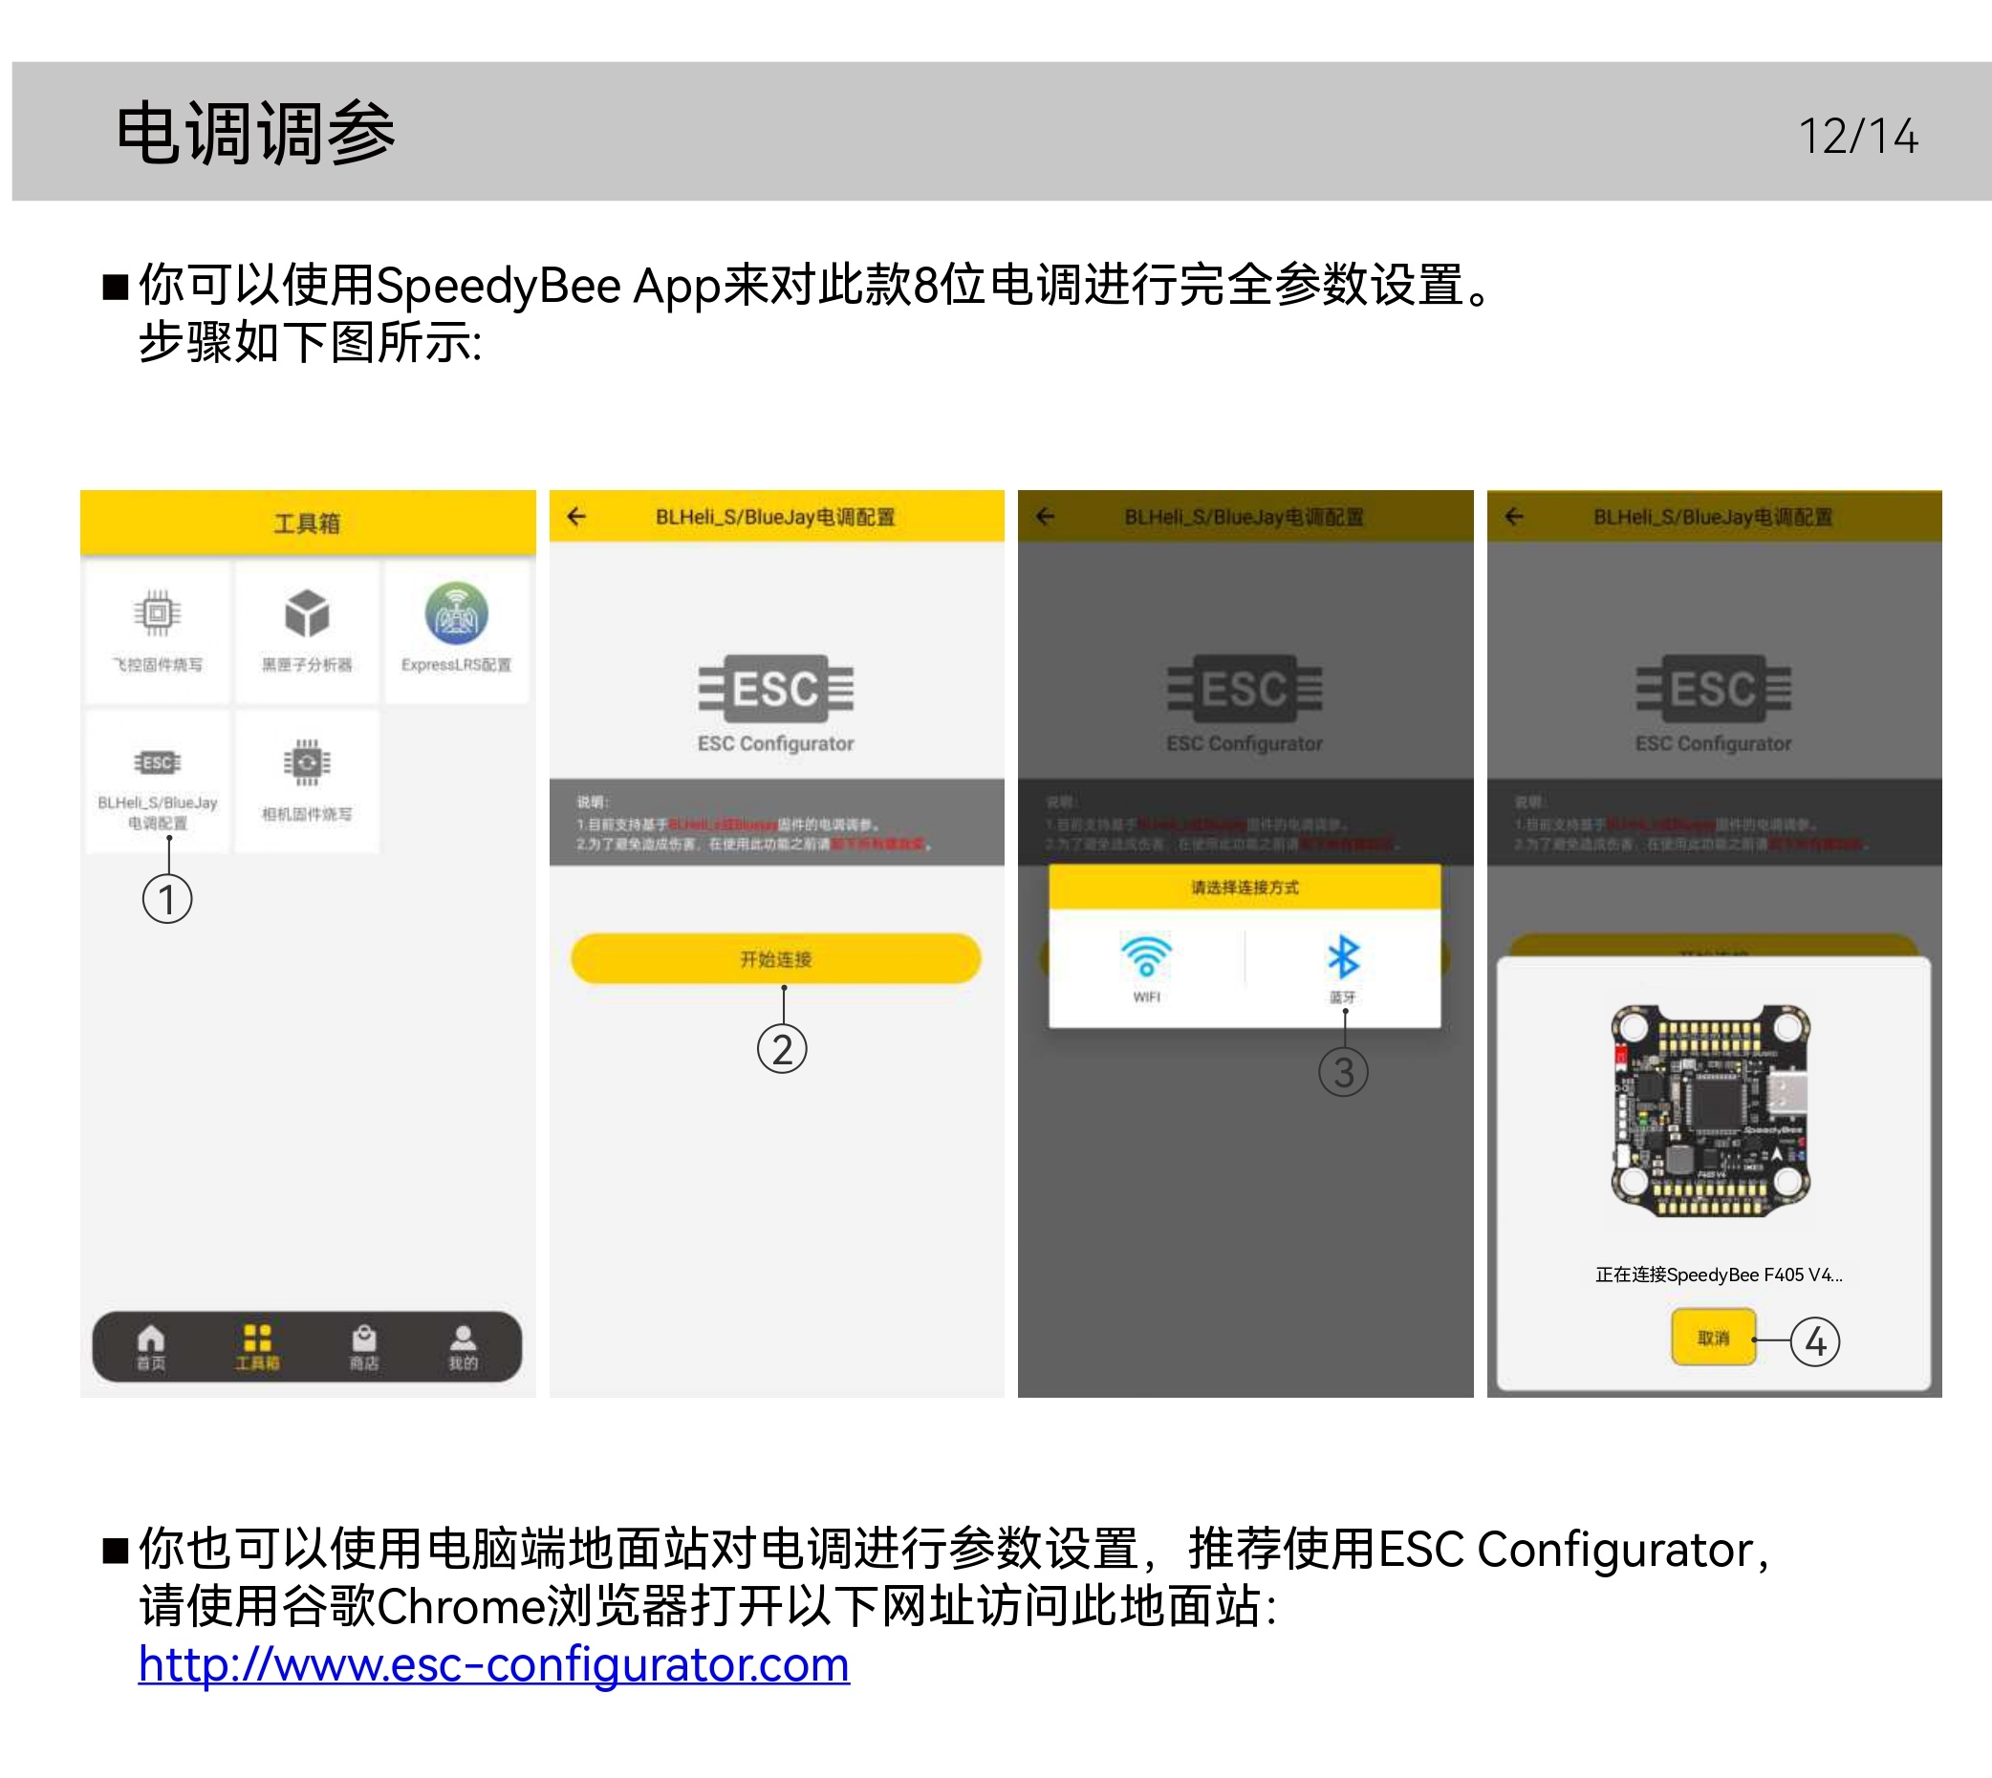Tap back arrow in fourth phone screen

[x=1514, y=517]
